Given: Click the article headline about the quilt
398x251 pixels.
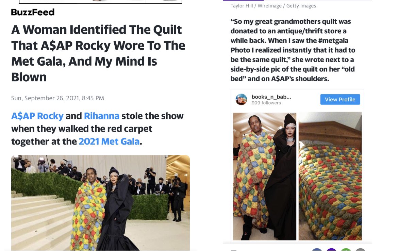Looking at the screenshot, I should 98,53.
